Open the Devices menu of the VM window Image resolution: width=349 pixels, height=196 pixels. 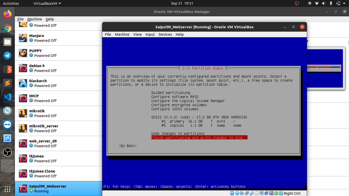coord(165,34)
